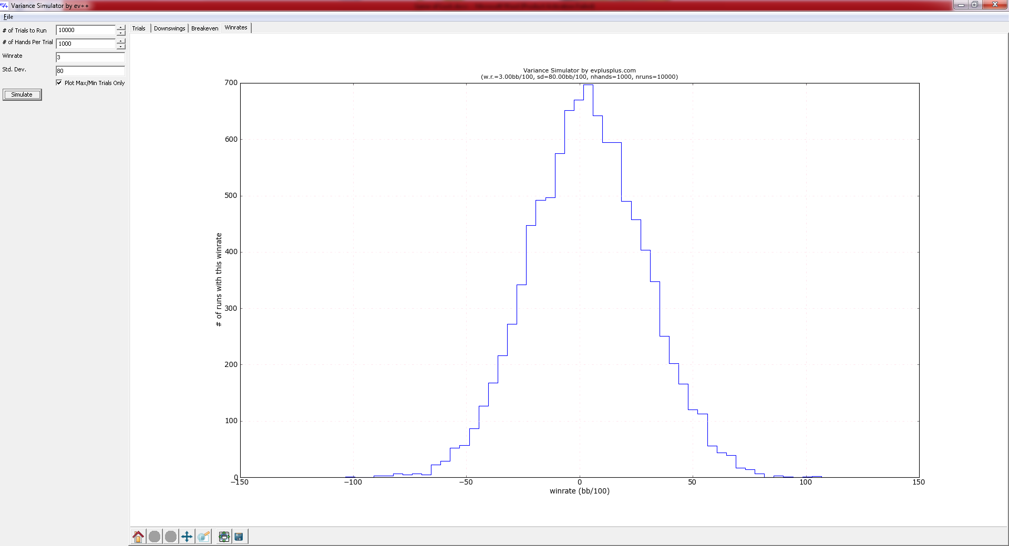1009x546 pixels.
Task: Click the x-axis label 'winrate (bb/100)'
Action: (580, 491)
